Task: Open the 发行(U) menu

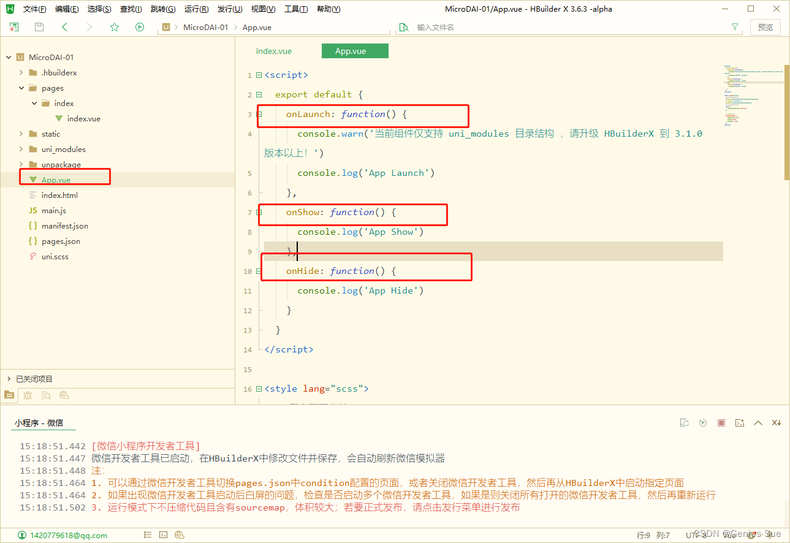Action: point(230,9)
